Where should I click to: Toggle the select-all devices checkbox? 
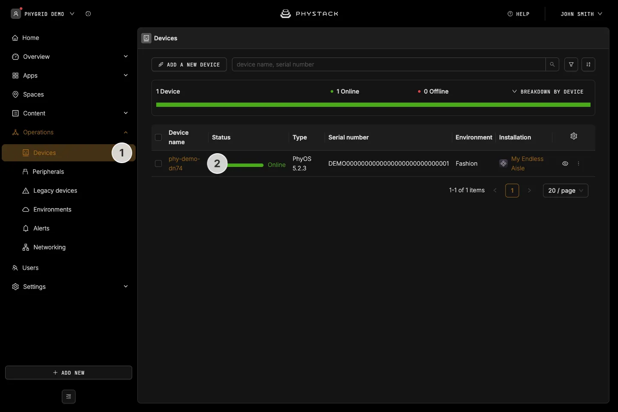pos(158,137)
